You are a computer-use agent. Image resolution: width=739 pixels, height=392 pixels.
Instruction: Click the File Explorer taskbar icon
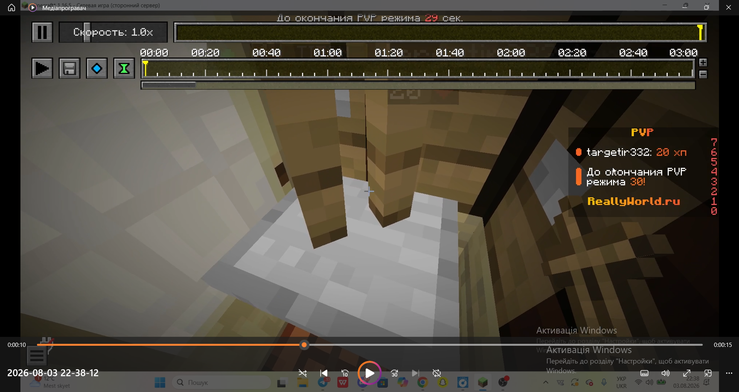pyautogui.click(x=303, y=383)
